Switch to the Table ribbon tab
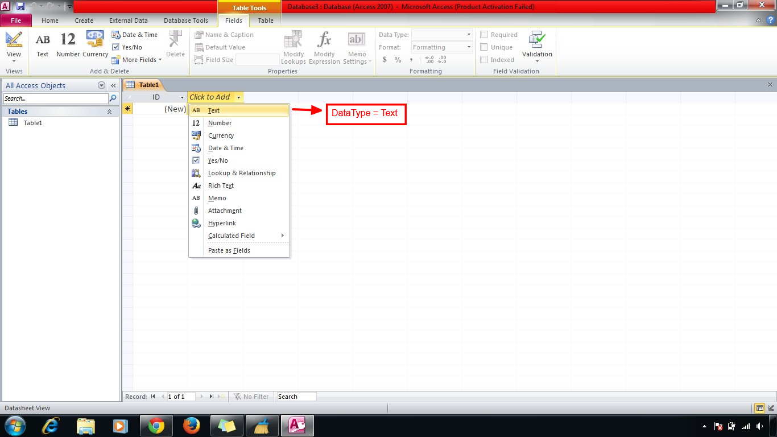 [265, 20]
